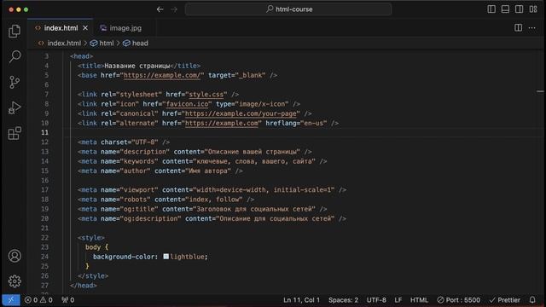The width and height of the screenshot is (546, 307).
Task: Click the Prettier status item
Action: coord(504,300)
